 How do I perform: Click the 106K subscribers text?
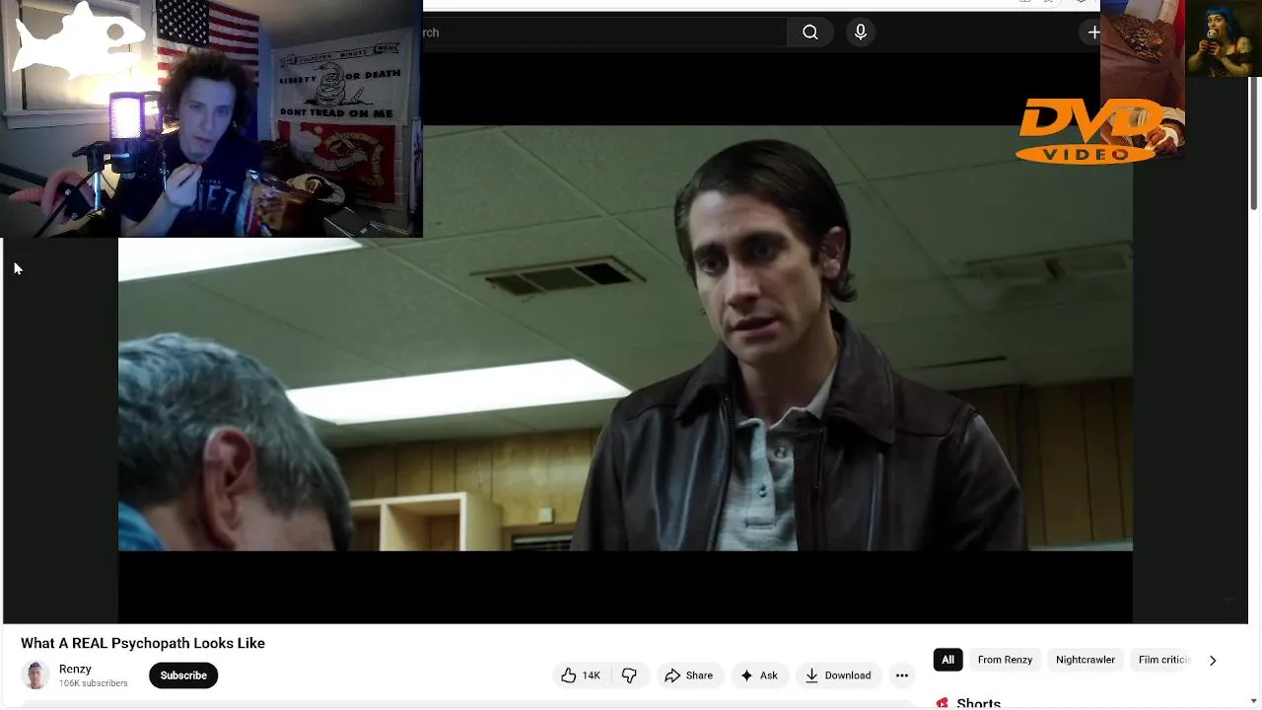tap(94, 683)
